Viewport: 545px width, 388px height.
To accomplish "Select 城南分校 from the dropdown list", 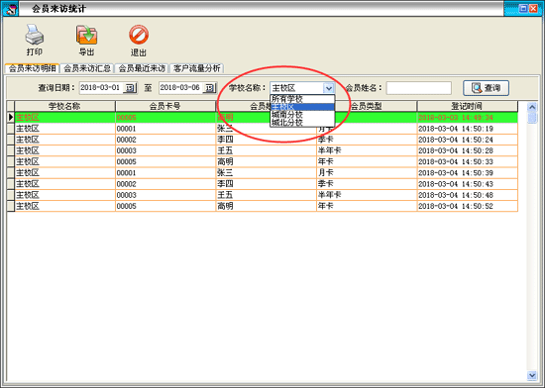I will tap(302, 115).
